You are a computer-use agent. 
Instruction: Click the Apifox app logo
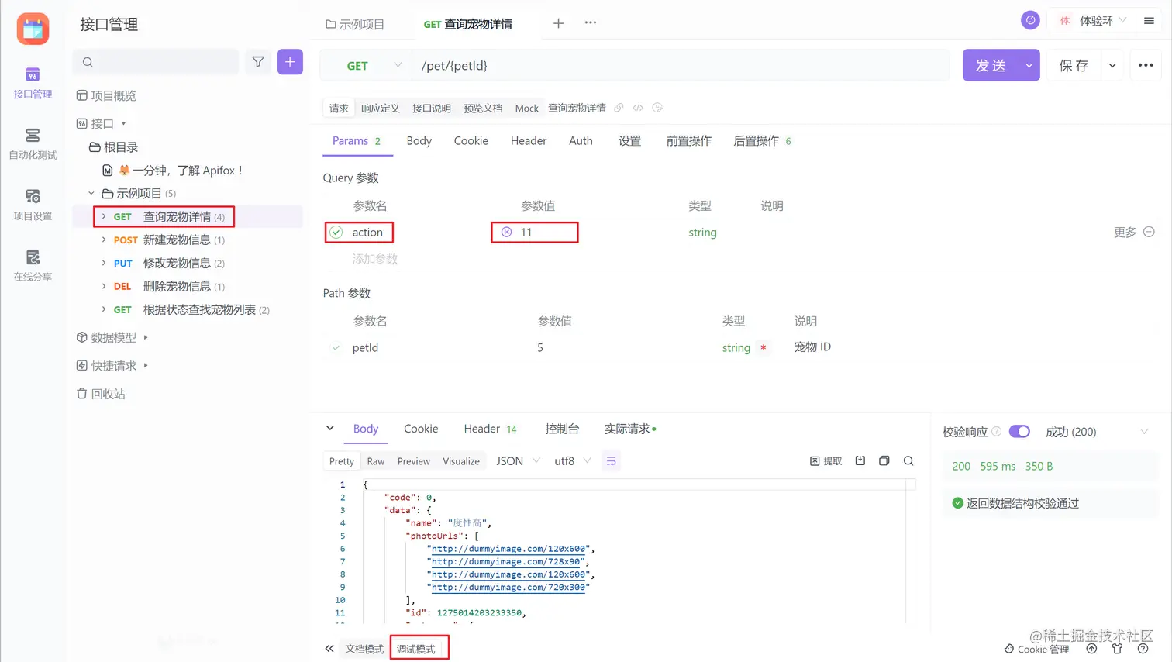click(x=33, y=29)
